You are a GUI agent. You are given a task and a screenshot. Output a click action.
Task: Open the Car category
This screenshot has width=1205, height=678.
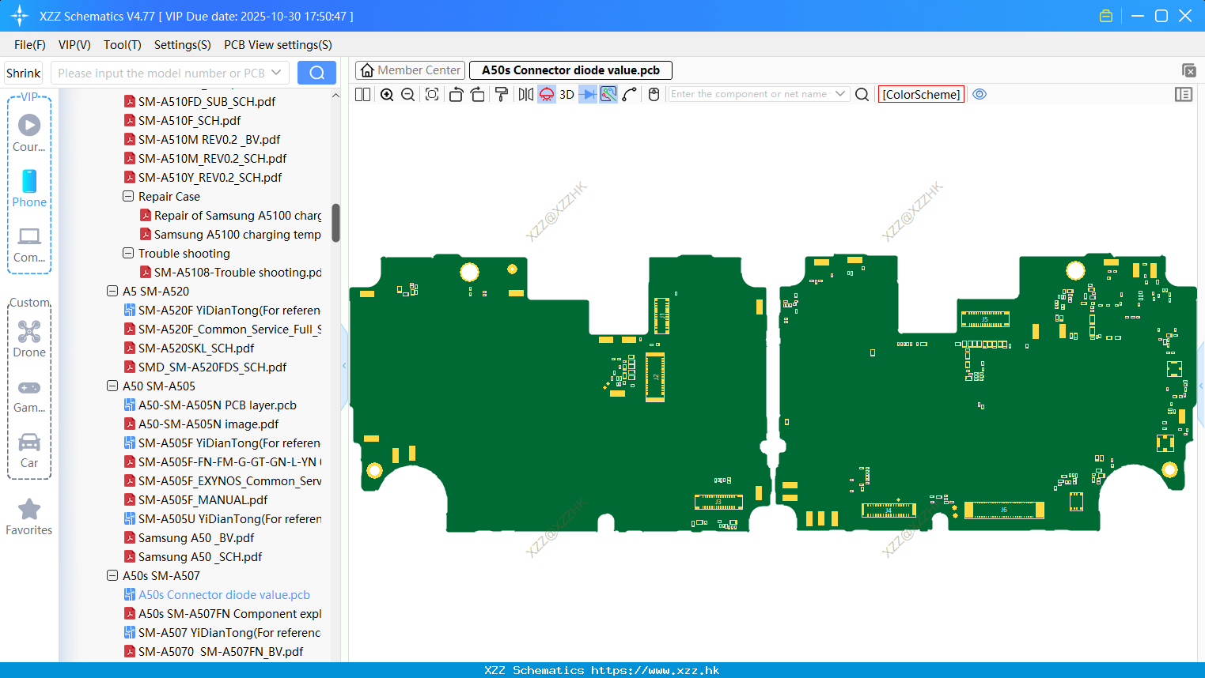(x=29, y=450)
